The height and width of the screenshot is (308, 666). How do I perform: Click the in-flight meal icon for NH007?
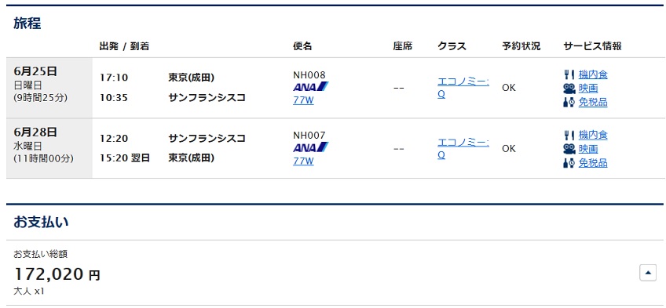[x=569, y=136]
